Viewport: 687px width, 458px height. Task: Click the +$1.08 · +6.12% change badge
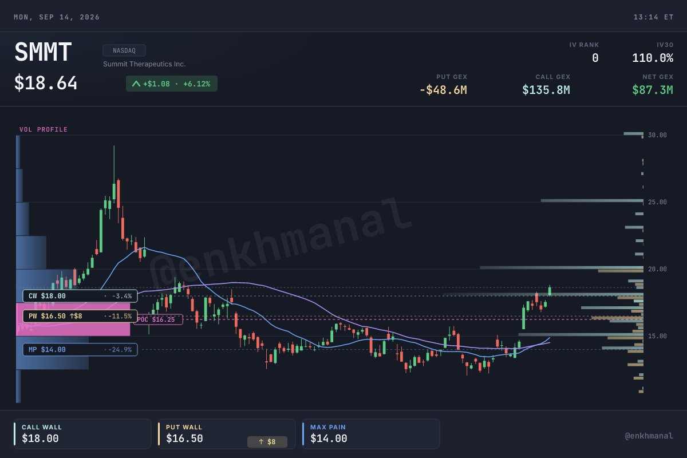(172, 84)
